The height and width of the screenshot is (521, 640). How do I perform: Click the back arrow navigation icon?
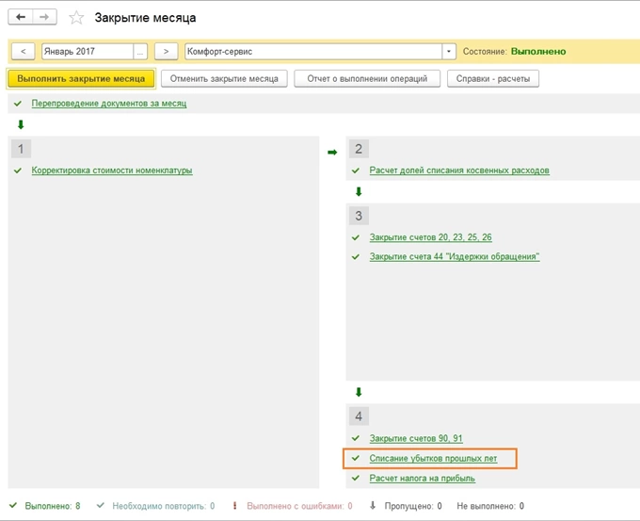coord(21,18)
